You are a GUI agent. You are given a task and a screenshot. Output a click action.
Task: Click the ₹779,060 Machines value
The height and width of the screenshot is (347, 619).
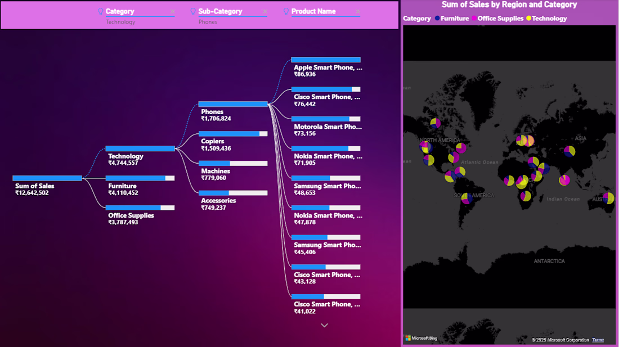214,178
